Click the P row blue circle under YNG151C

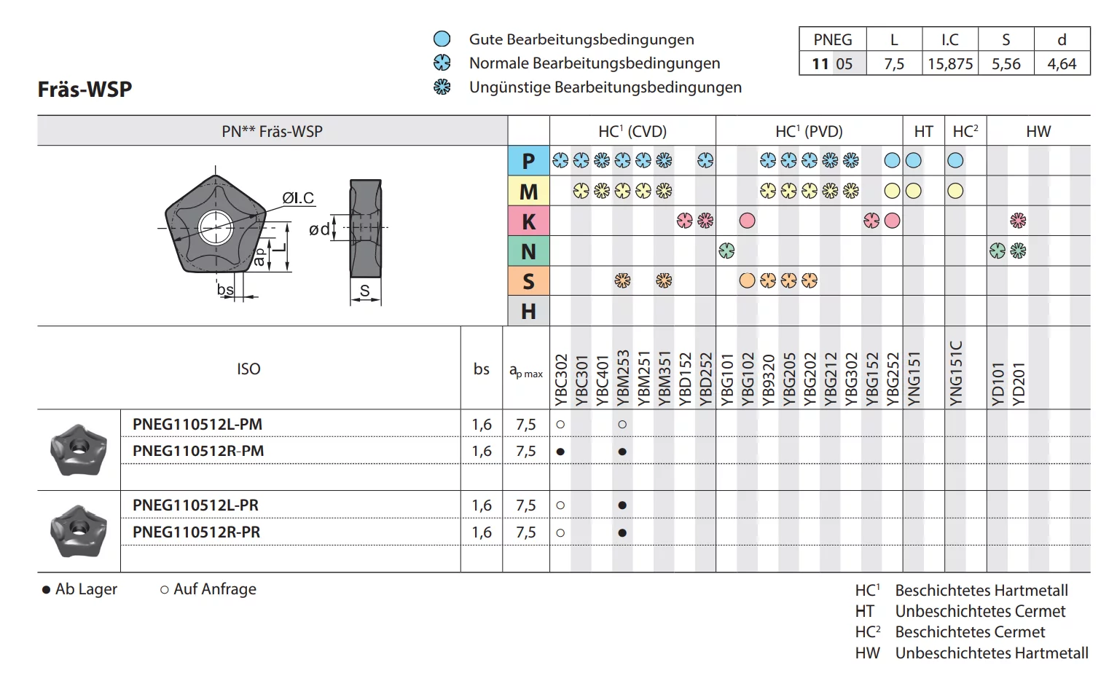955,160
